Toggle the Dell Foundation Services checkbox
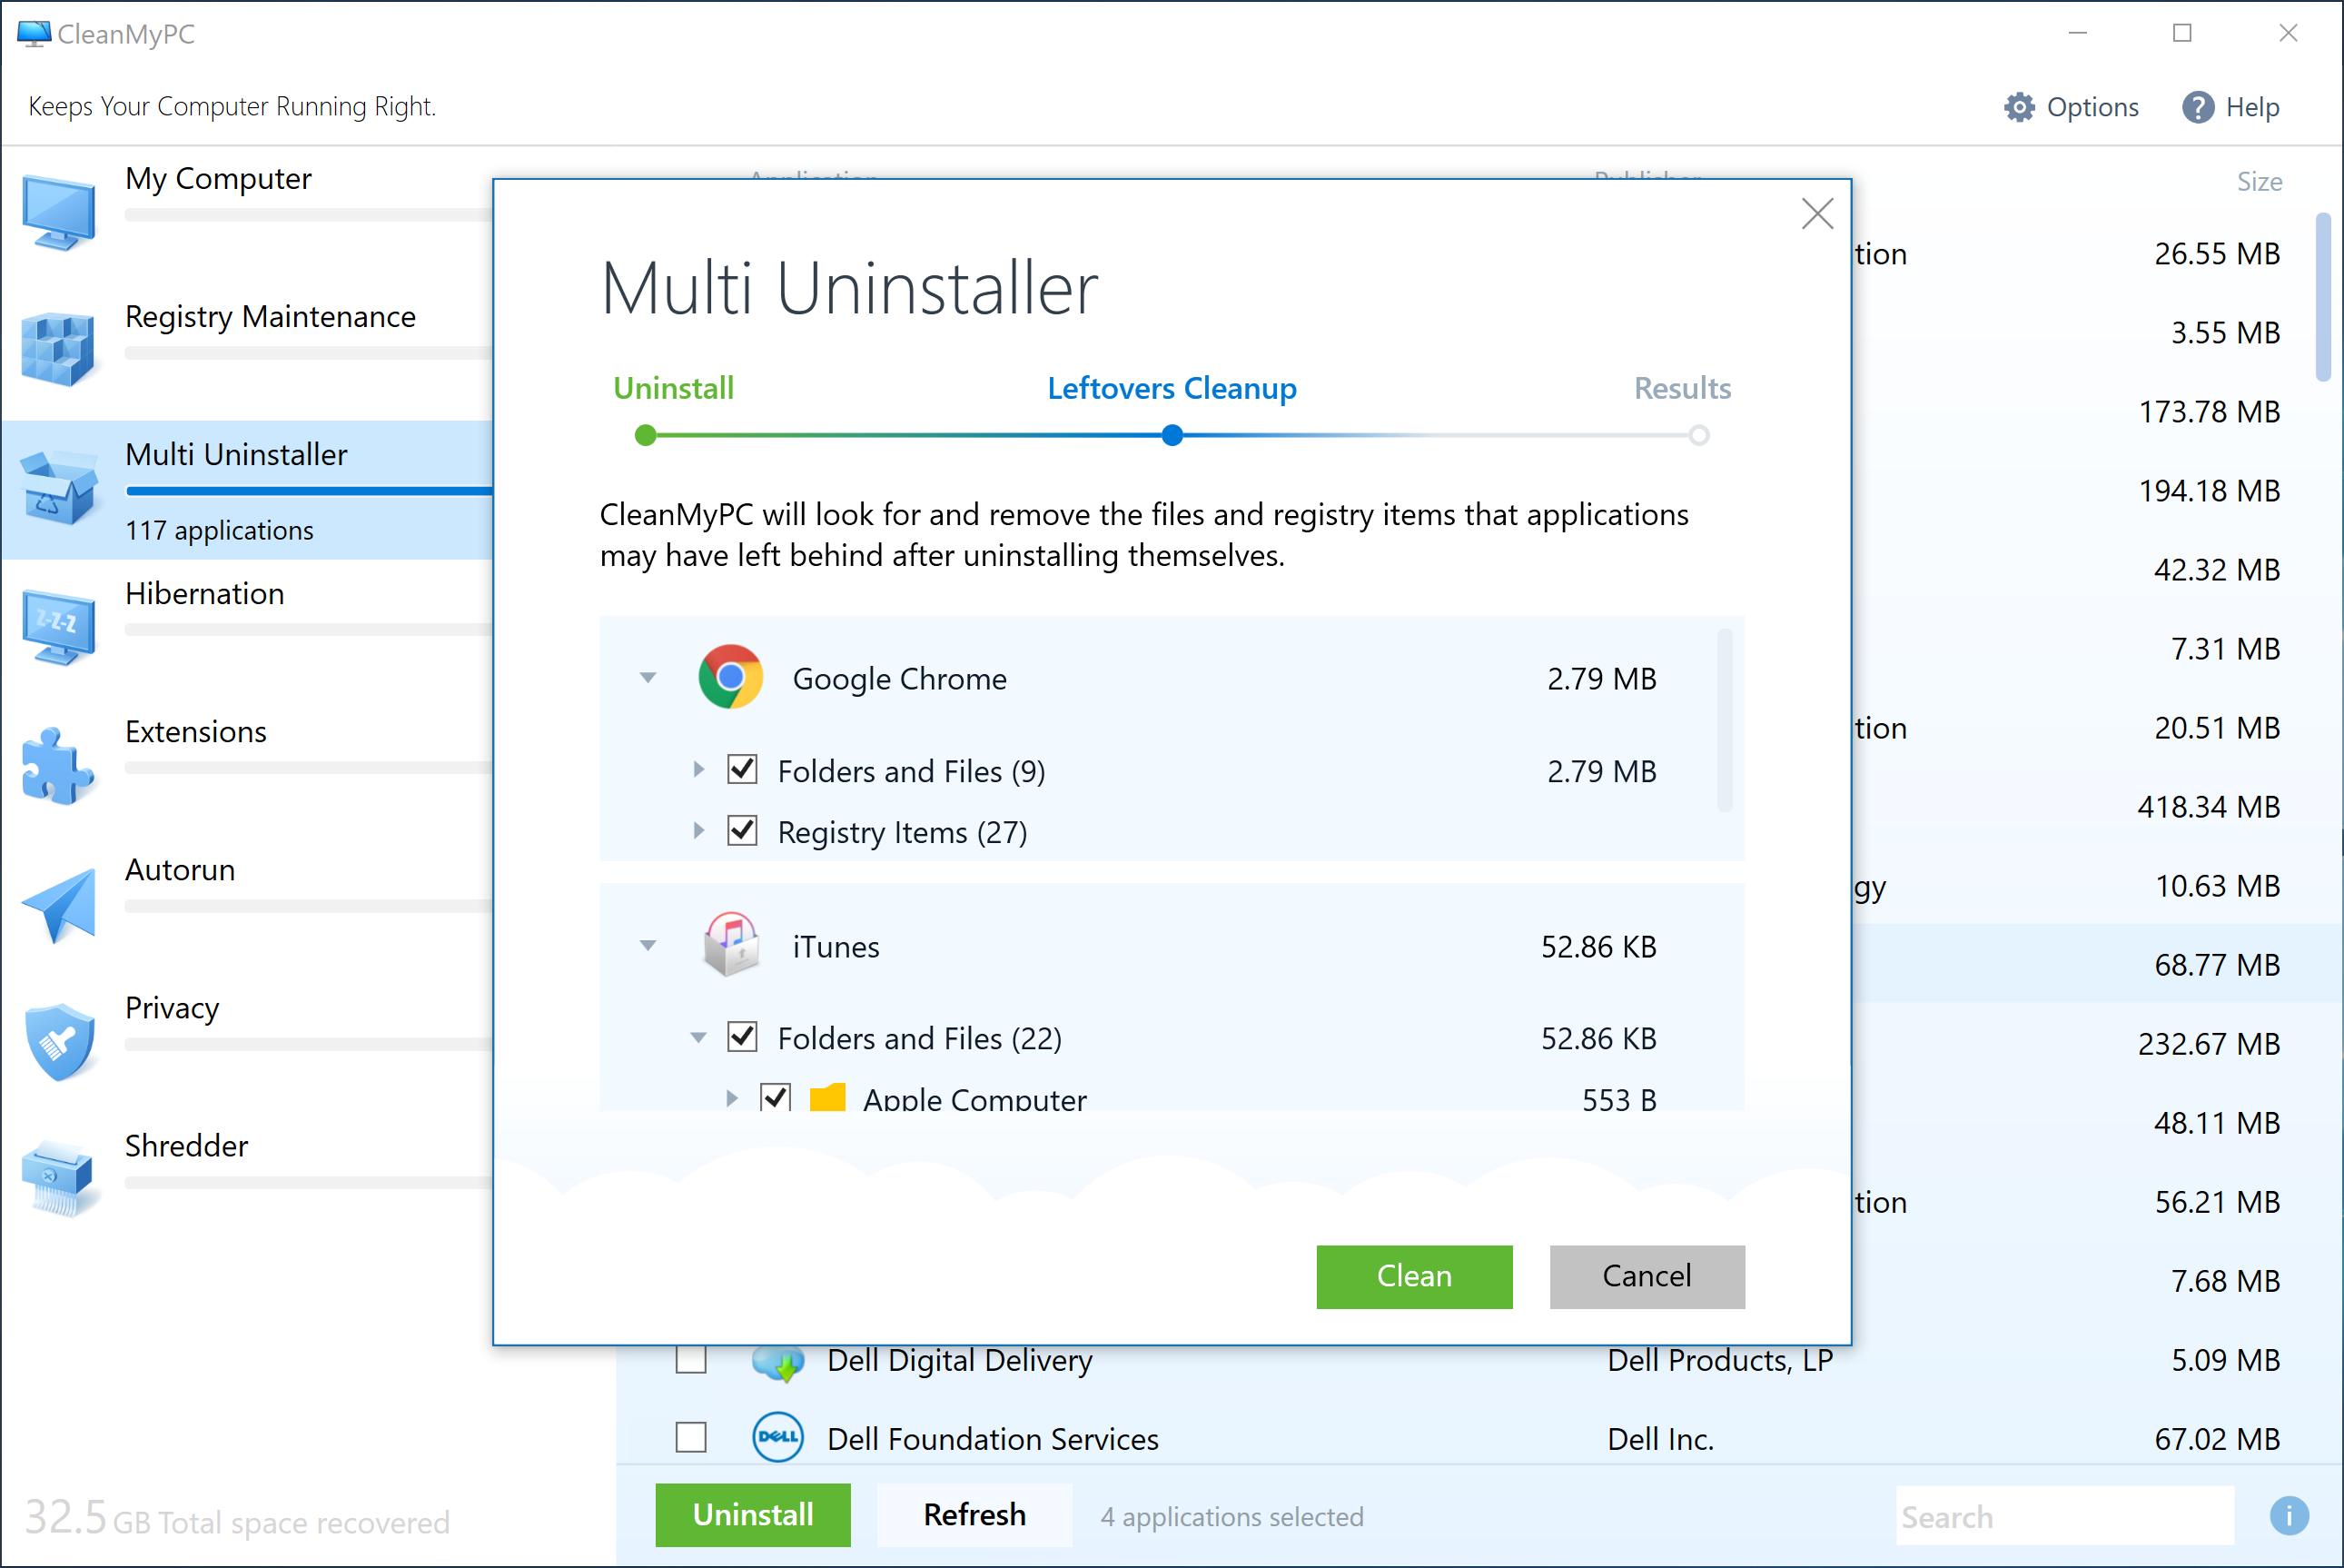Viewport: 2344px width, 1568px height. pos(691,1438)
